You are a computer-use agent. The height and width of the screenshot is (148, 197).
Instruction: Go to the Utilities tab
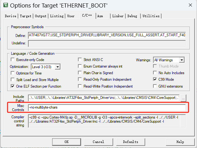(151, 16)
